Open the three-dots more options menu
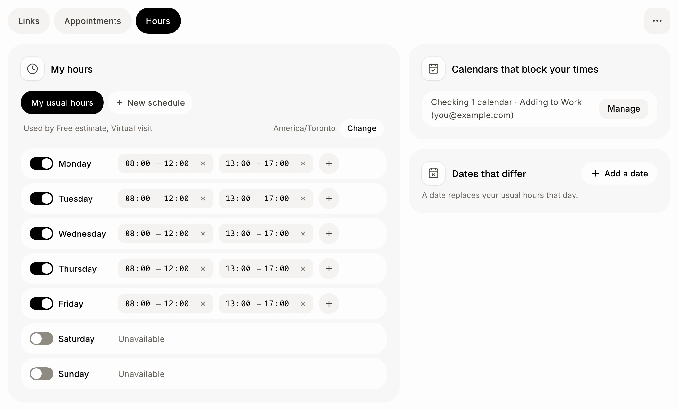Image resolution: width=678 pixels, height=410 pixels. pos(657,21)
